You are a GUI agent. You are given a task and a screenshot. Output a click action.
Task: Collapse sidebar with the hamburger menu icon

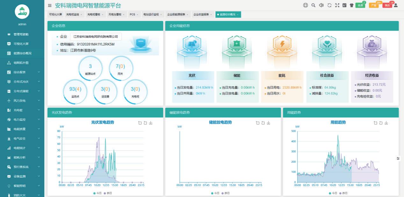(x=49, y=5)
